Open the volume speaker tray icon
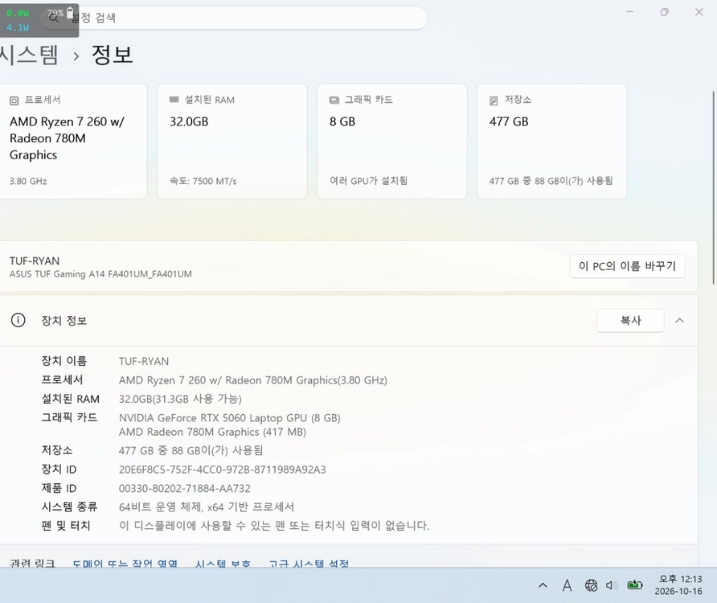The height and width of the screenshot is (603, 717). click(612, 585)
